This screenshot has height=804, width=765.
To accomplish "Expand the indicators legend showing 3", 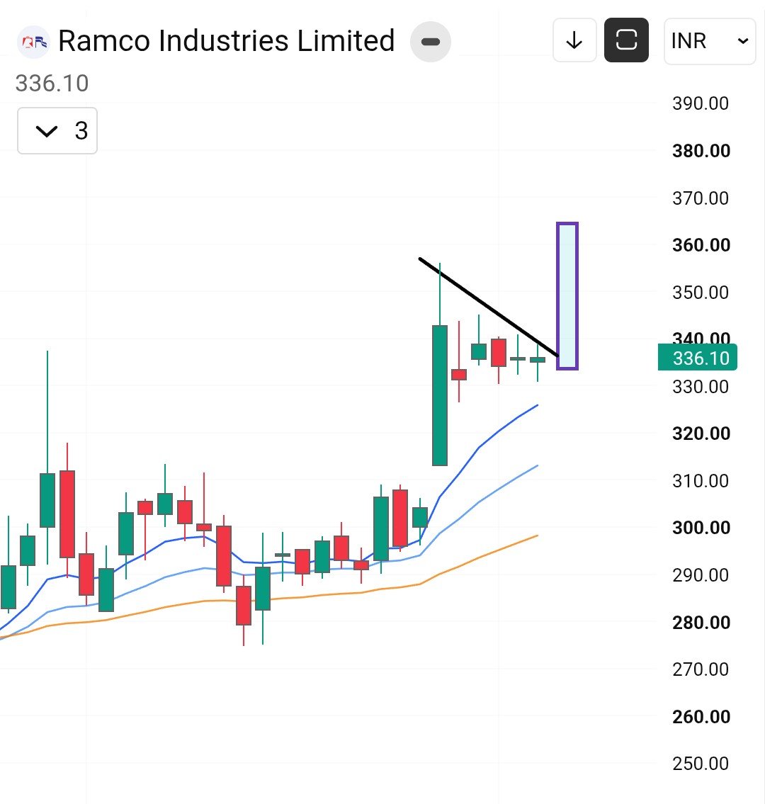I will click(57, 131).
